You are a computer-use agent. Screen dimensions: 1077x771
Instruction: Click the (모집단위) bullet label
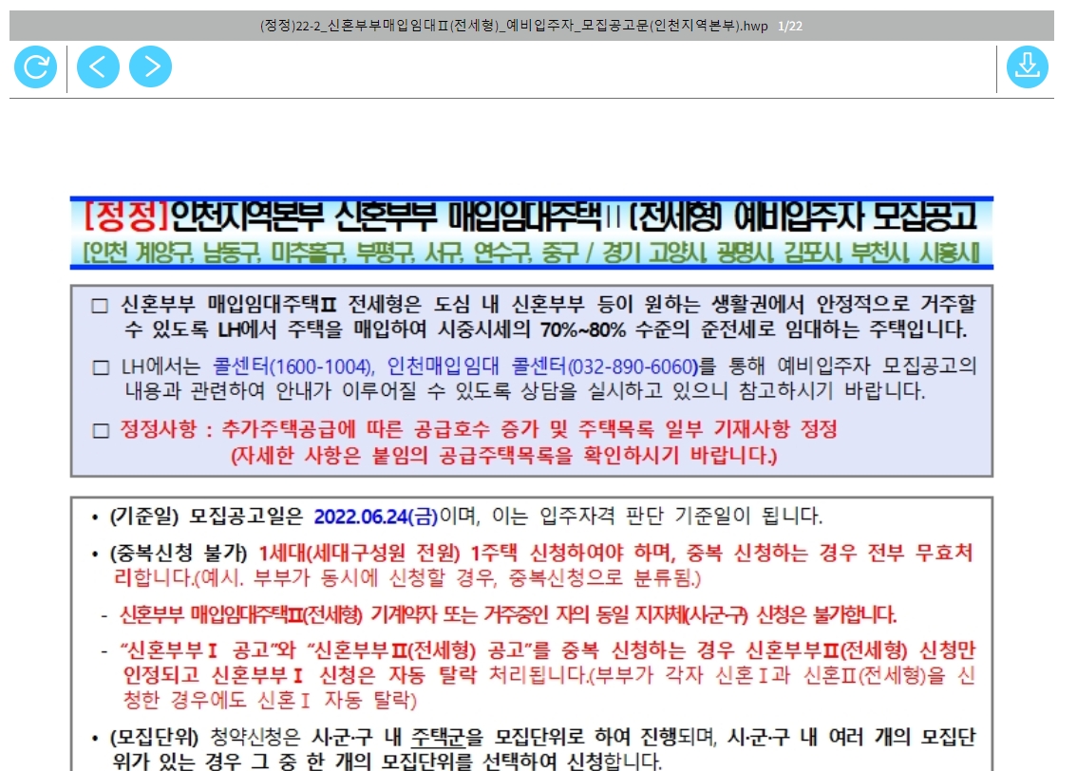(154, 738)
